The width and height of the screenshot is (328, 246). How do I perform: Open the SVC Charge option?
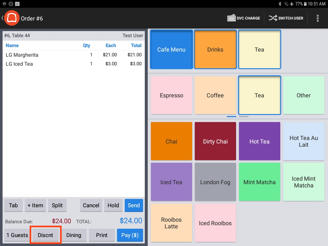pos(243,18)
